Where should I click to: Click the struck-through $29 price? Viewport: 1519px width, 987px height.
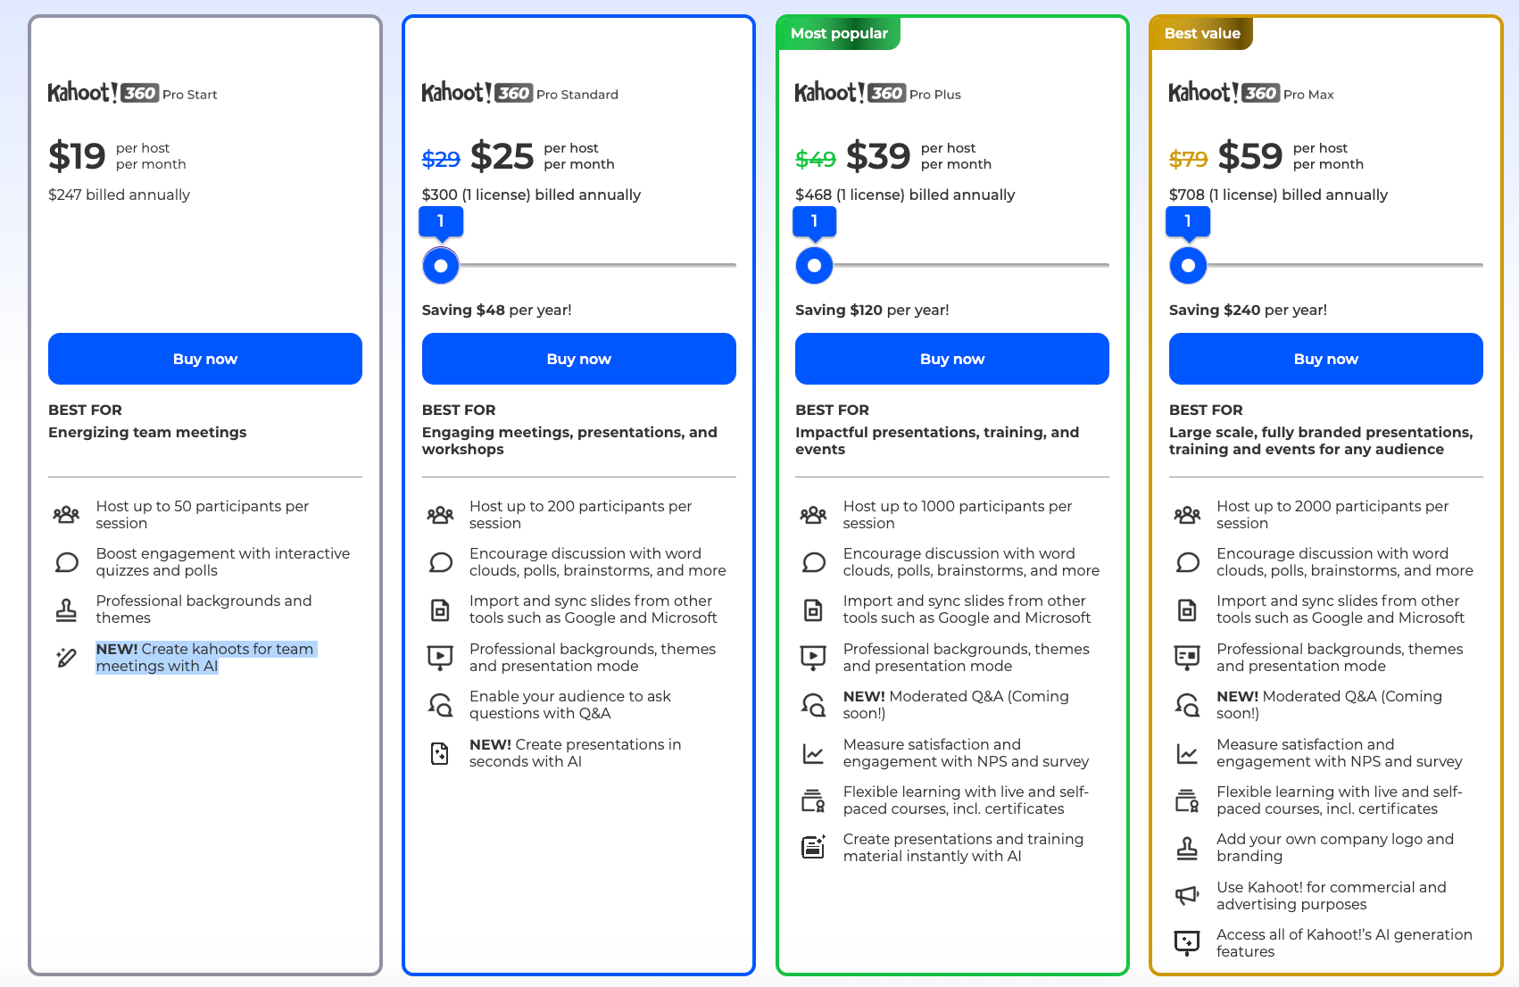441,159
